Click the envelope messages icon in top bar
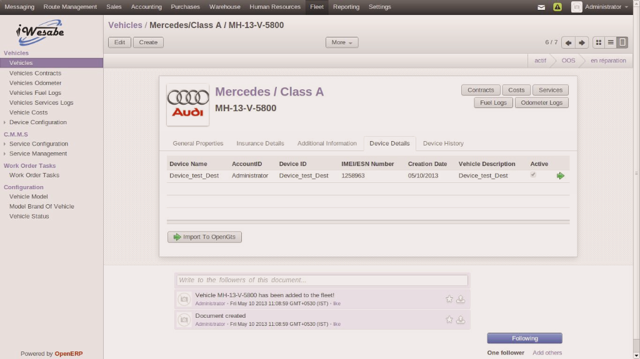 [x=541, y=7]
